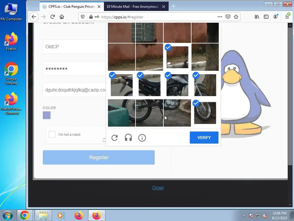The image size is (294, 221).
Task: Open Chrome from the taskbar
Action: 25,215
